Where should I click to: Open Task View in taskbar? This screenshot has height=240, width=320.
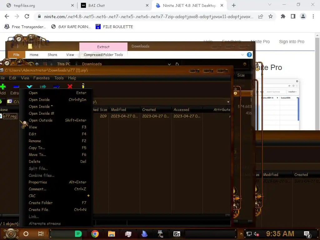pyautogui.click(x=41, y=234)
